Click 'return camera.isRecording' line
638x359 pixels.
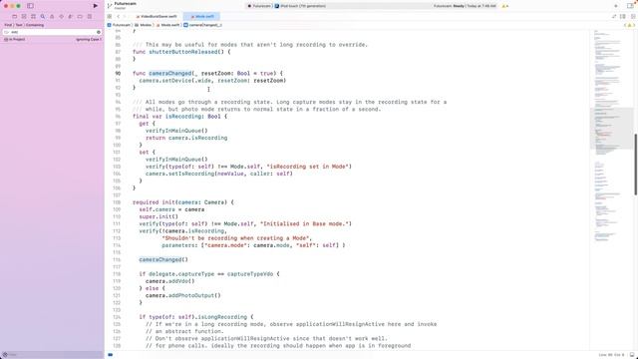186,138
